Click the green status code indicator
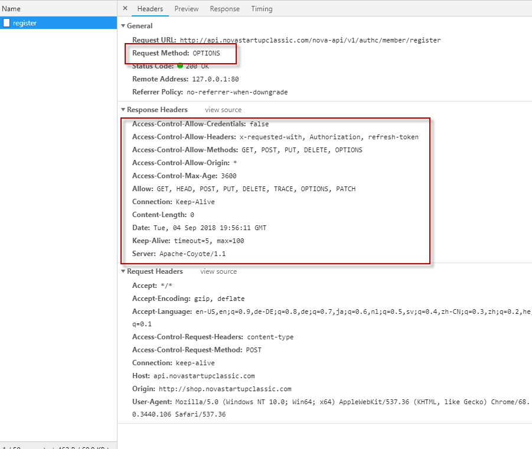532x449 pixels. click(180, 65)
